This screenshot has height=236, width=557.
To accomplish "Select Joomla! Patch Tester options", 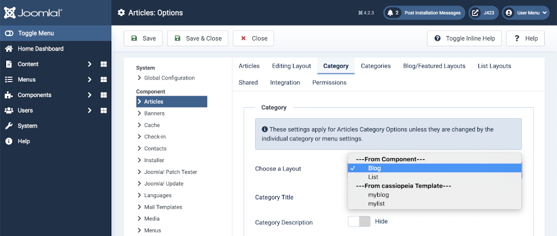I will click(x=172, y=172).
